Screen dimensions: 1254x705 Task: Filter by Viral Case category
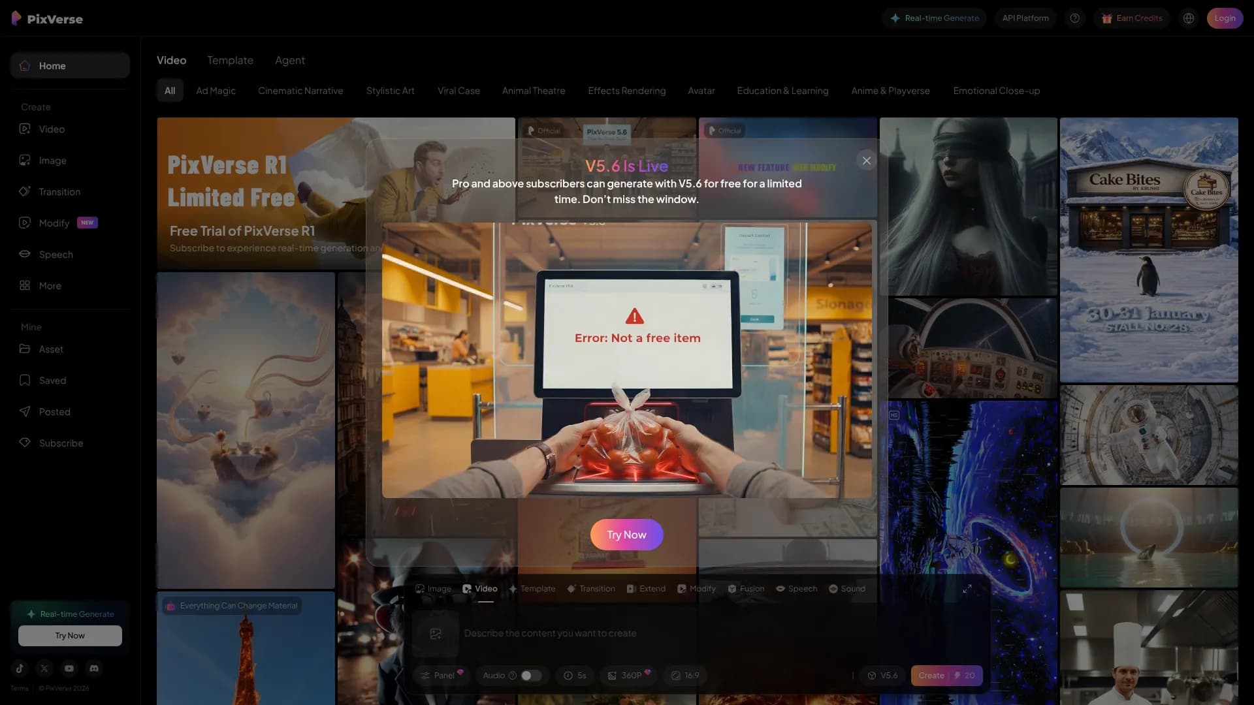click(x=458, y=91)
